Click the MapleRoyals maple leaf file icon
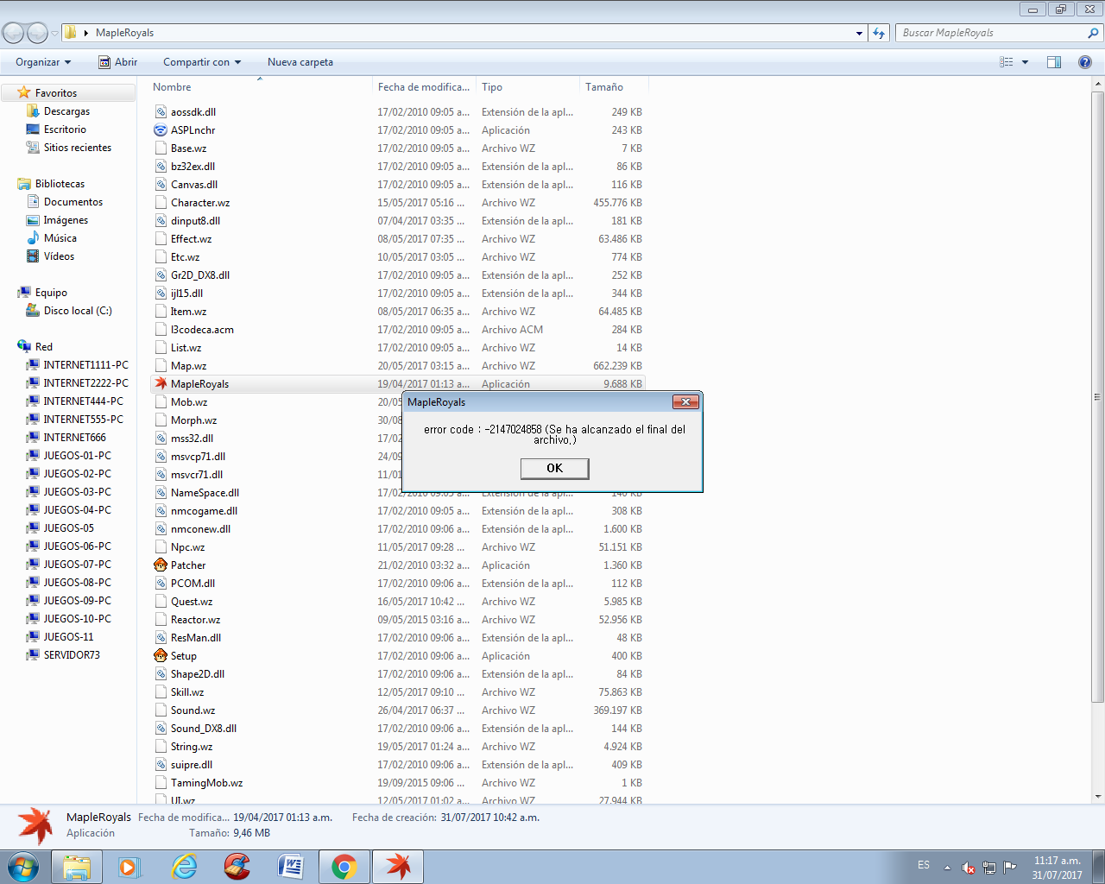This screenshot has height=884, width=1105. pyautogui.click(x=161, y=384)
